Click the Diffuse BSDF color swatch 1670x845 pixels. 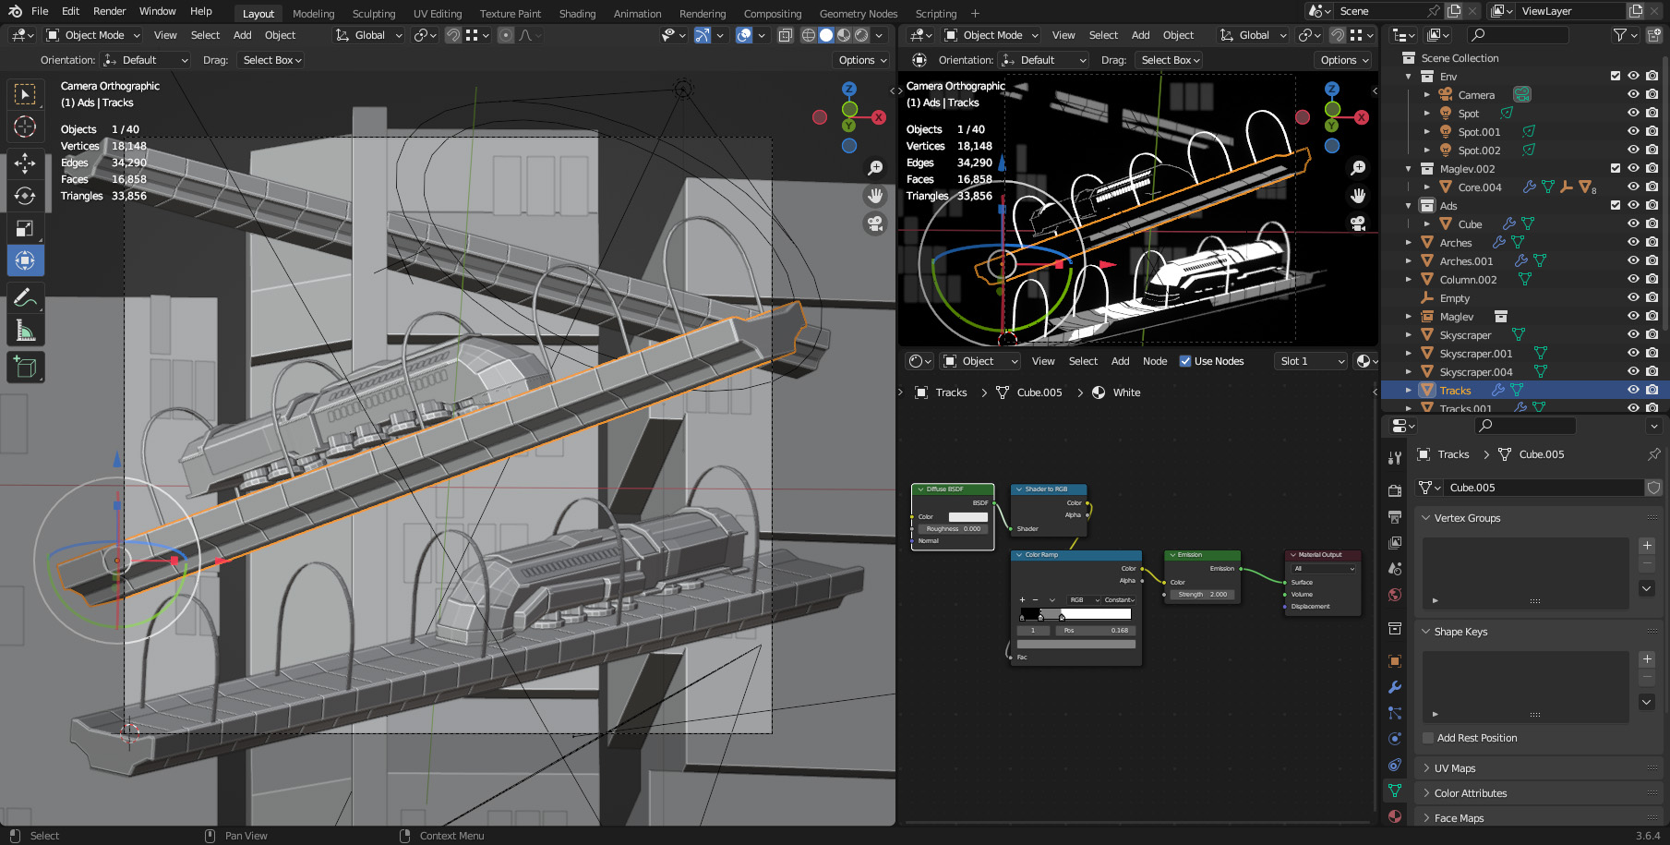[x=968, y=517]
